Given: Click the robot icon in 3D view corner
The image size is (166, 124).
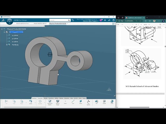Looking at the screenshot, I should pyautogui.click(x=109, y=89).
